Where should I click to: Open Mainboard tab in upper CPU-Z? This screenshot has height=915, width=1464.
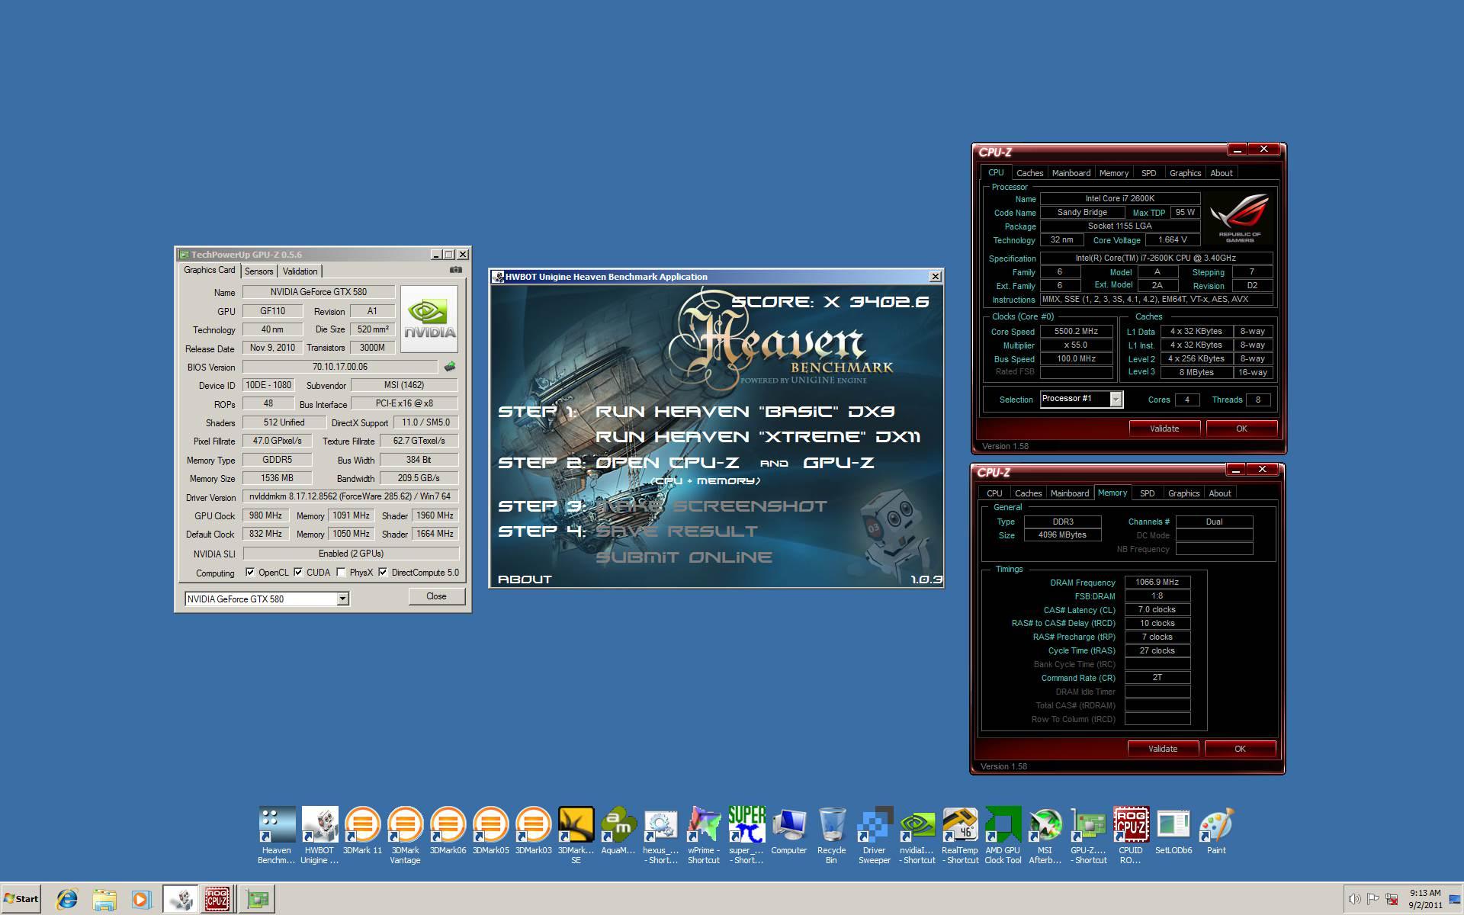click(1071, 173)
